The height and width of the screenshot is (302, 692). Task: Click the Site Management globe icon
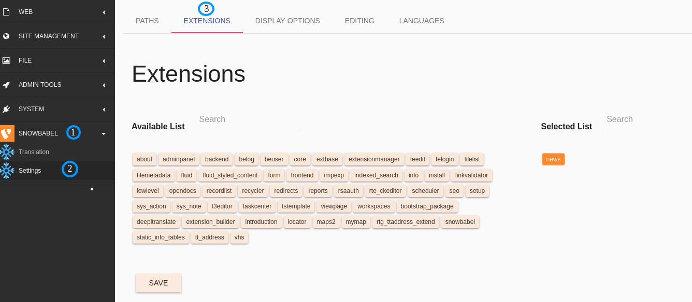tap(6, 36)
